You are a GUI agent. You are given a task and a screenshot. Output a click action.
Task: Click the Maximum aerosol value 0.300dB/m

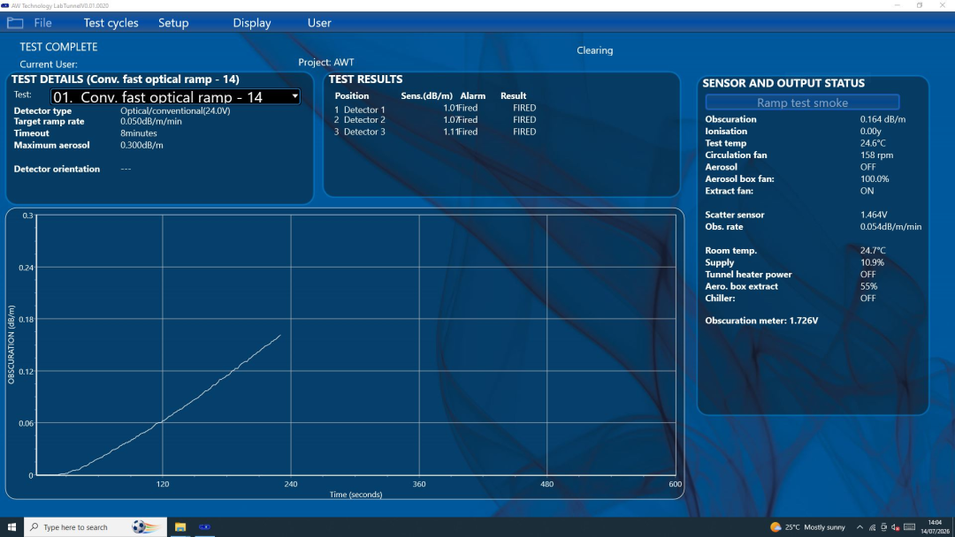coord(141,145)
